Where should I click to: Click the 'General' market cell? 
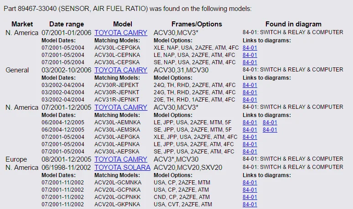click(17, 70)
